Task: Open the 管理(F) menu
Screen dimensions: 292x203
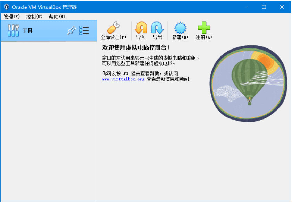Action: coord(11,16)
